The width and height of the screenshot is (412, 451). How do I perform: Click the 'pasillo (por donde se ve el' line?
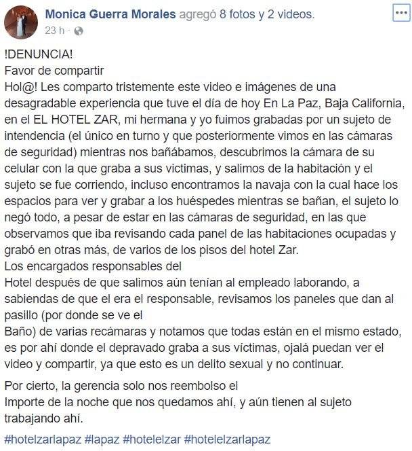pyautogui.click(x=73, y=315)
